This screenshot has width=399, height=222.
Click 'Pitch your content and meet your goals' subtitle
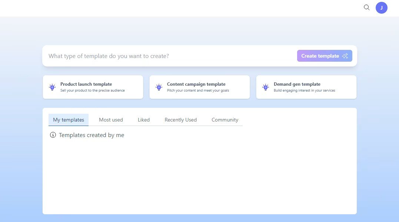pyautogui.click(x=197, y=90)
